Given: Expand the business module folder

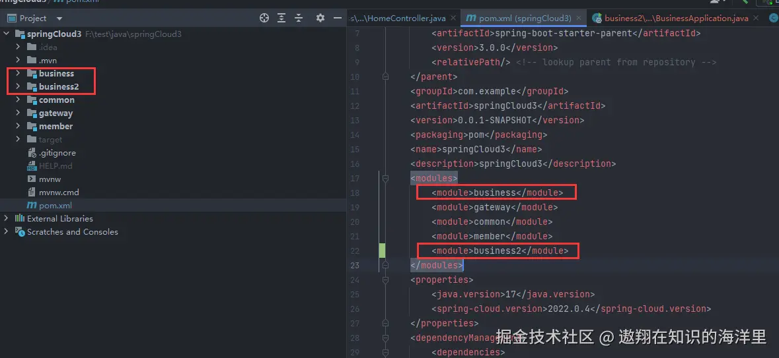Looking at the screenshot, I should point(18,73).
